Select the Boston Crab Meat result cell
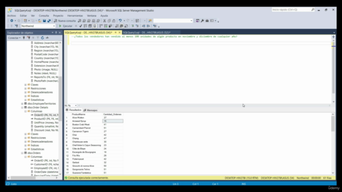This screenshot has width=342, height=192. pyautogui.click(x=87, y=125)
